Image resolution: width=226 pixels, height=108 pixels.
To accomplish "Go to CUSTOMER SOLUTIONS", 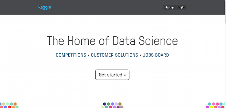I will 114,55.
